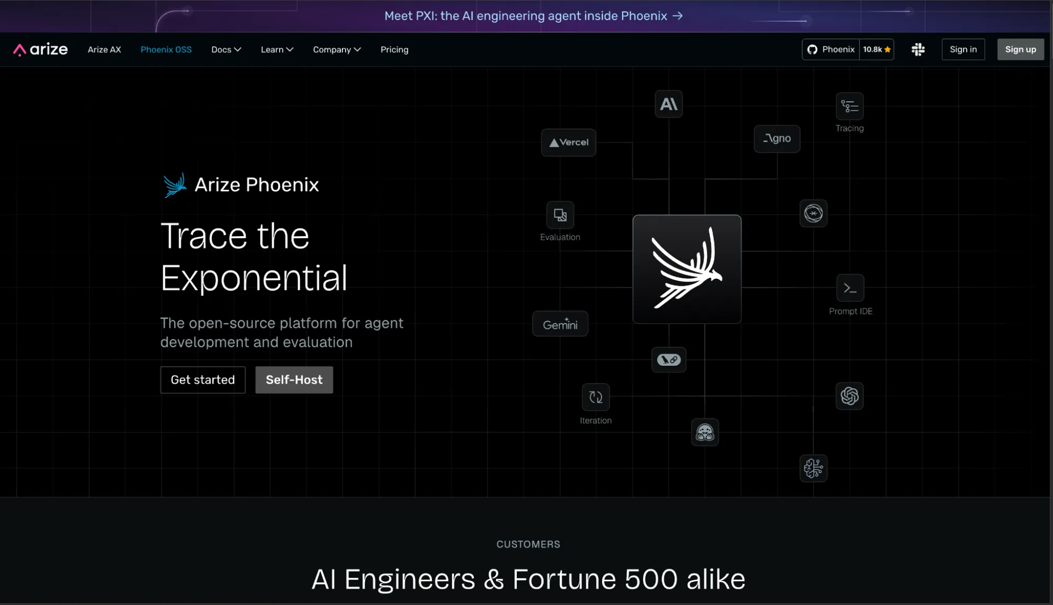Click the Agno integration tile
The width and height of the screenshot is (1053, 605).
[777, 139]
